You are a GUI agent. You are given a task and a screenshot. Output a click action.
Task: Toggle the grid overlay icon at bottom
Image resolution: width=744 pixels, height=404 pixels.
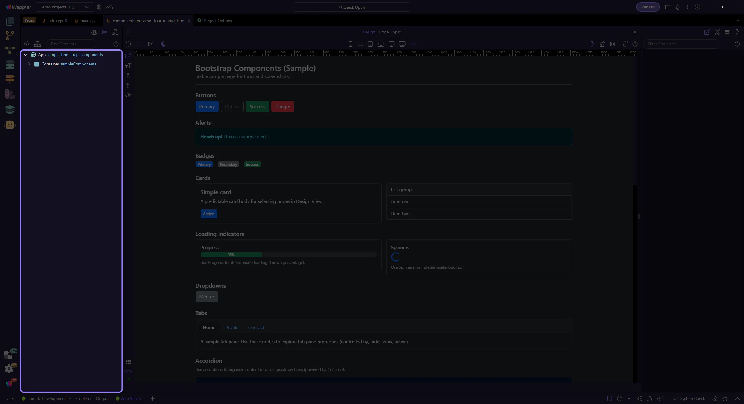point(128,362)
